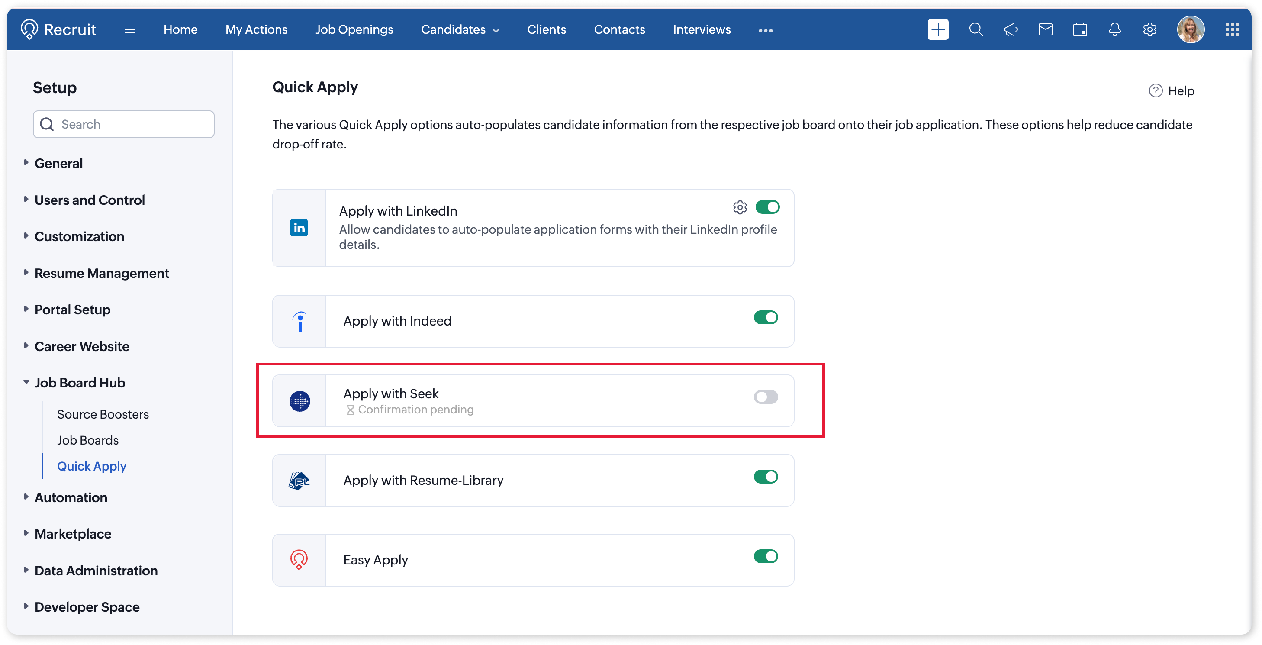Go to the Job Openings tab
This screenshot has height=645, width=1262.
pos(354,29)
